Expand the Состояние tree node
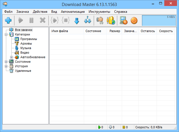The height and width of the screenshot is (132, 179). 6,62
